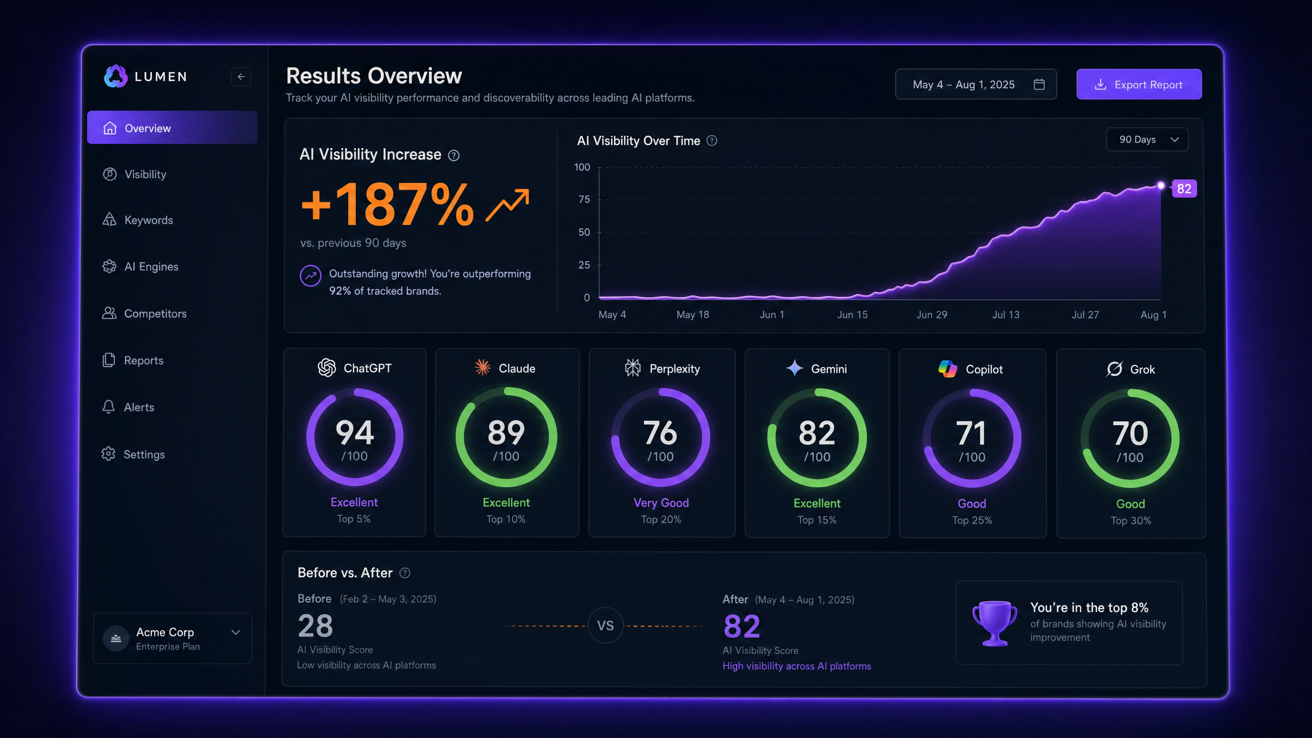The height and width of the screenshot is (738, 1312).
Task: Click the orange trending-up arrow icon
Action: coord(507,205)
